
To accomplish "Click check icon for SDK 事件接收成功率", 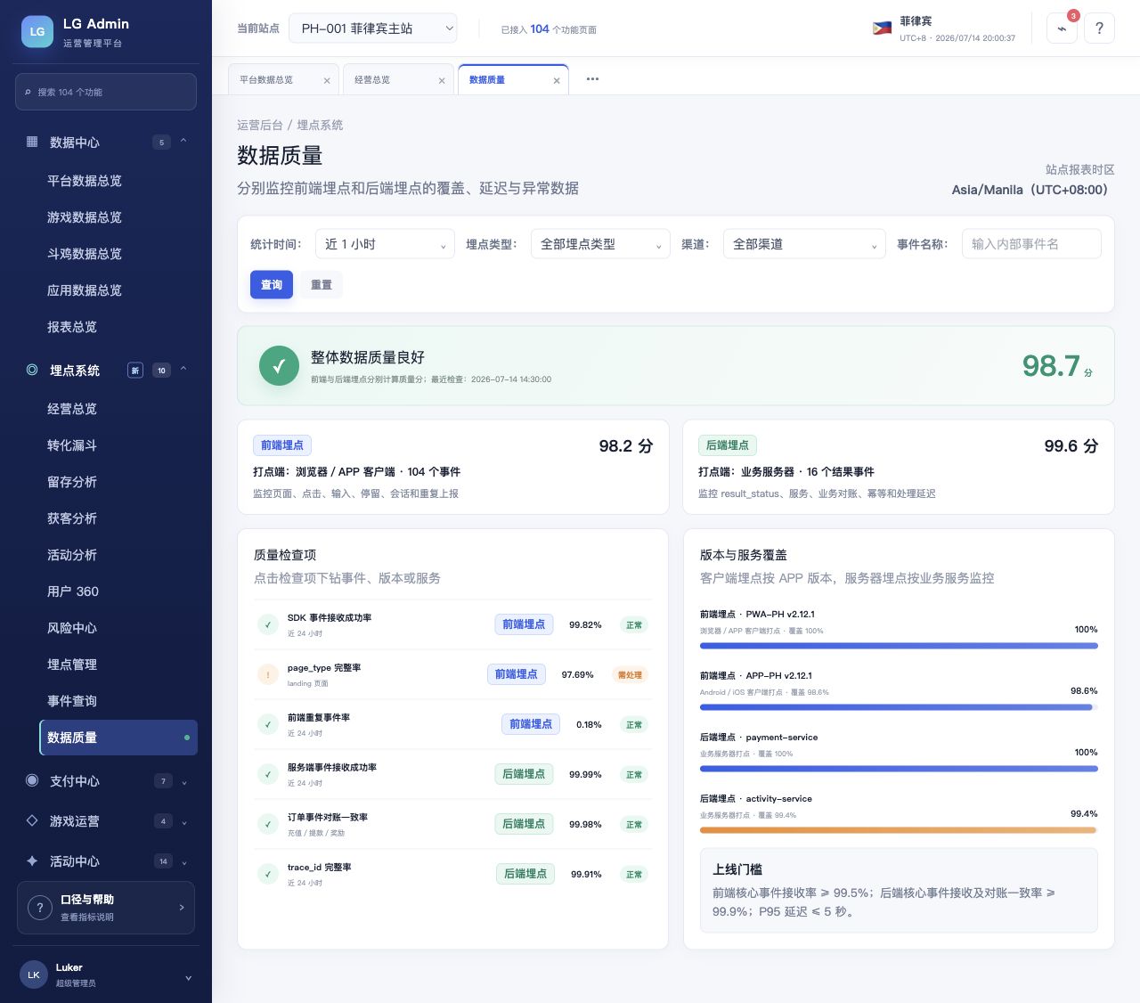I will [267, 624].
